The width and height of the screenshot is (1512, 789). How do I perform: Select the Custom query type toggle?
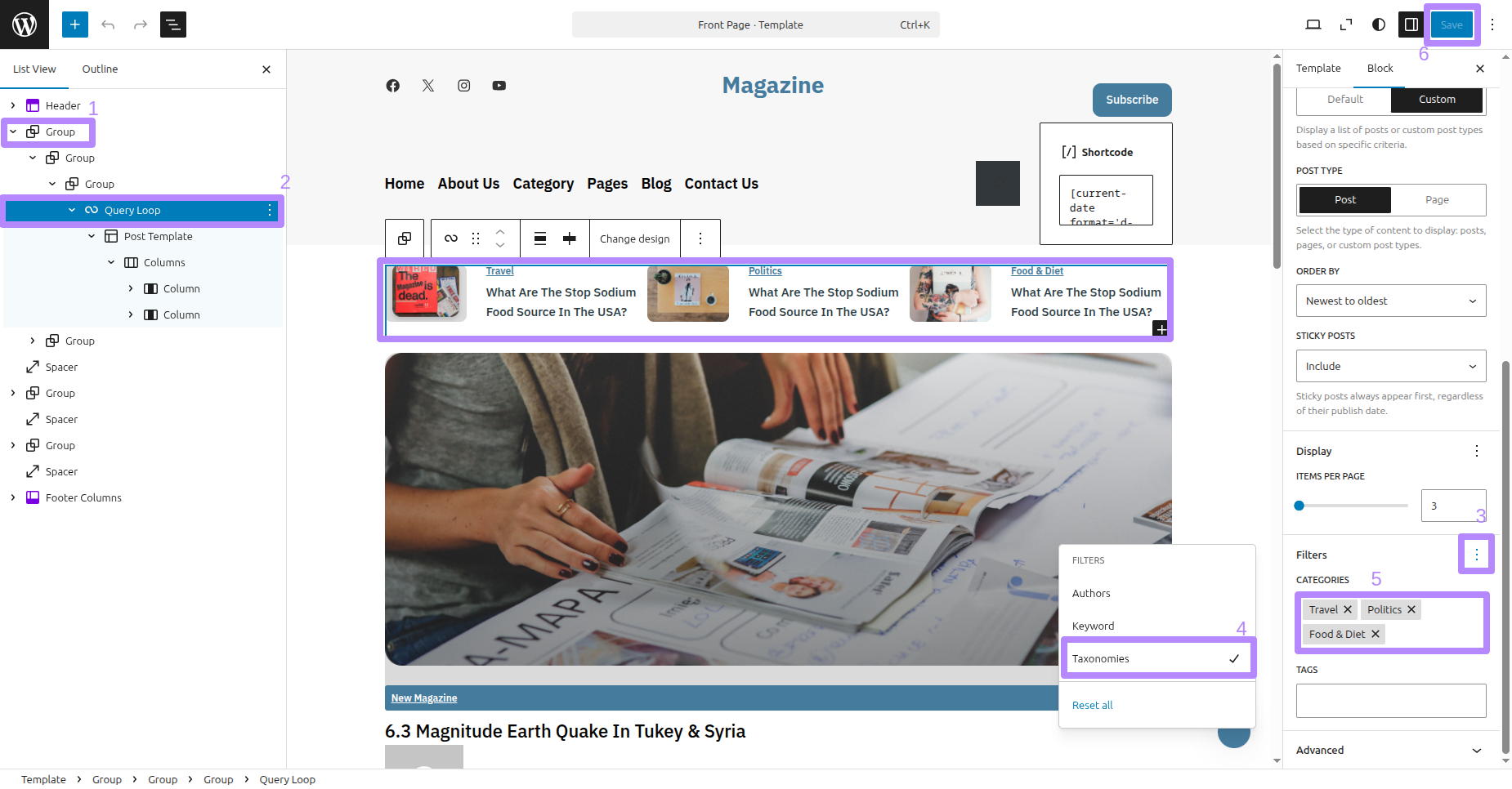(x=1436, y=100)
